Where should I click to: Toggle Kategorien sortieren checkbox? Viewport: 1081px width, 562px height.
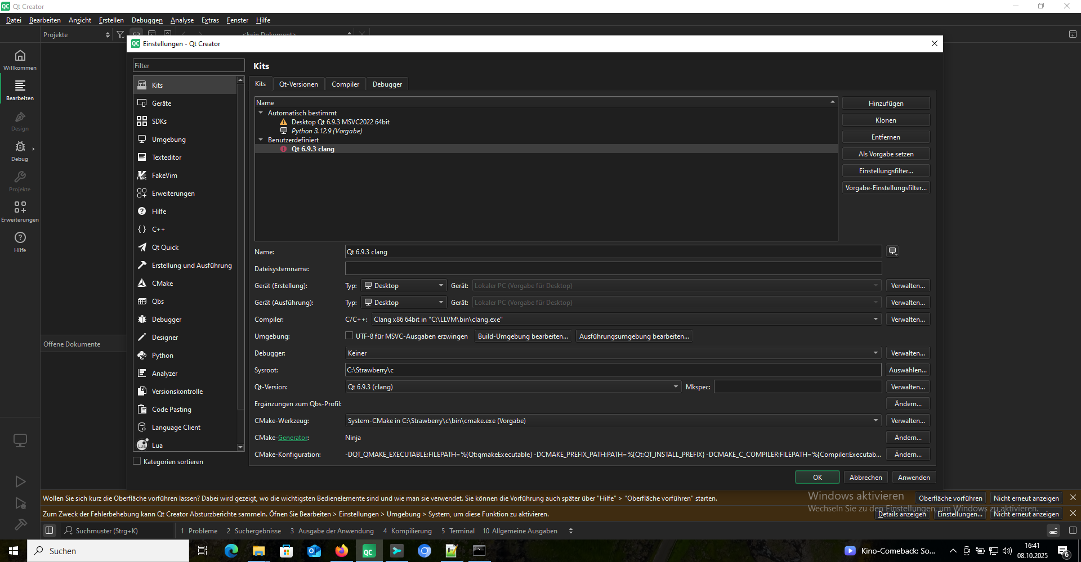137,461
